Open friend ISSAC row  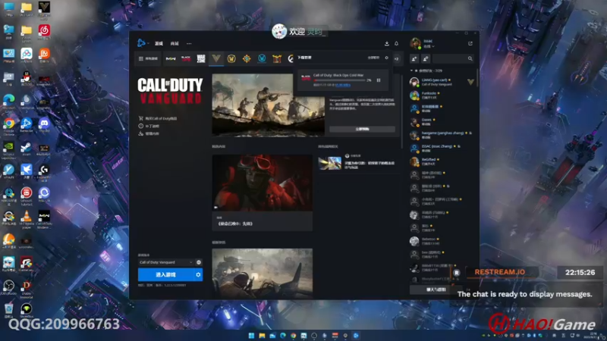[x=442, y=148]
